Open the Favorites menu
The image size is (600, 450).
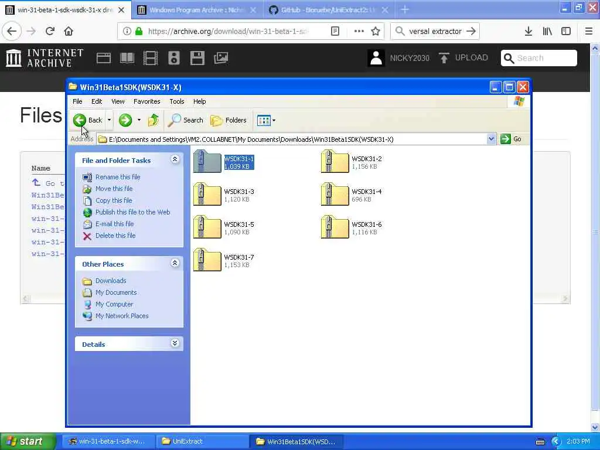[x=146, y=101]
